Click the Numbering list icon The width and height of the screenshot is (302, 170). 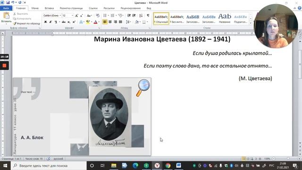click(x=112, y=16)
